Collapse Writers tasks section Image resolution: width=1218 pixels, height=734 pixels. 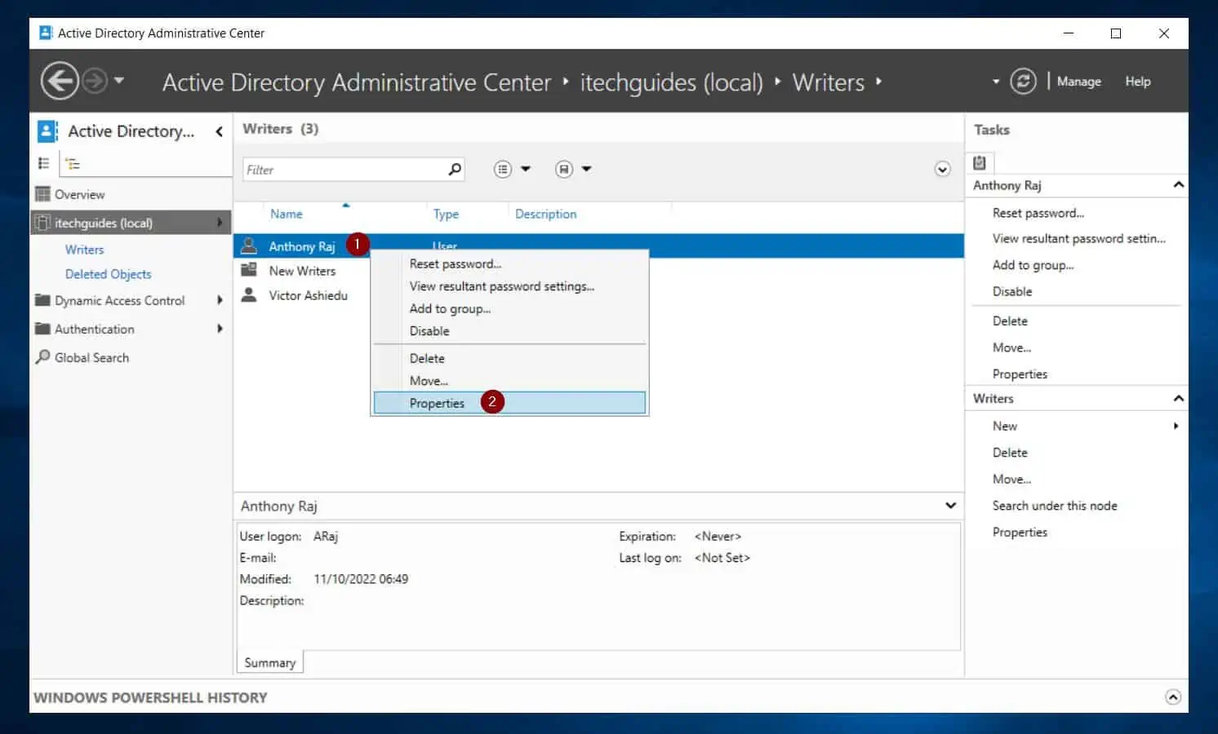coord(1178,398)
